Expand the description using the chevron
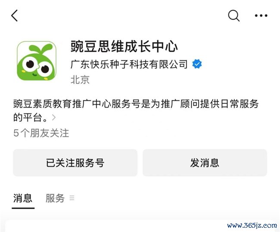 [x=54, y=118]
